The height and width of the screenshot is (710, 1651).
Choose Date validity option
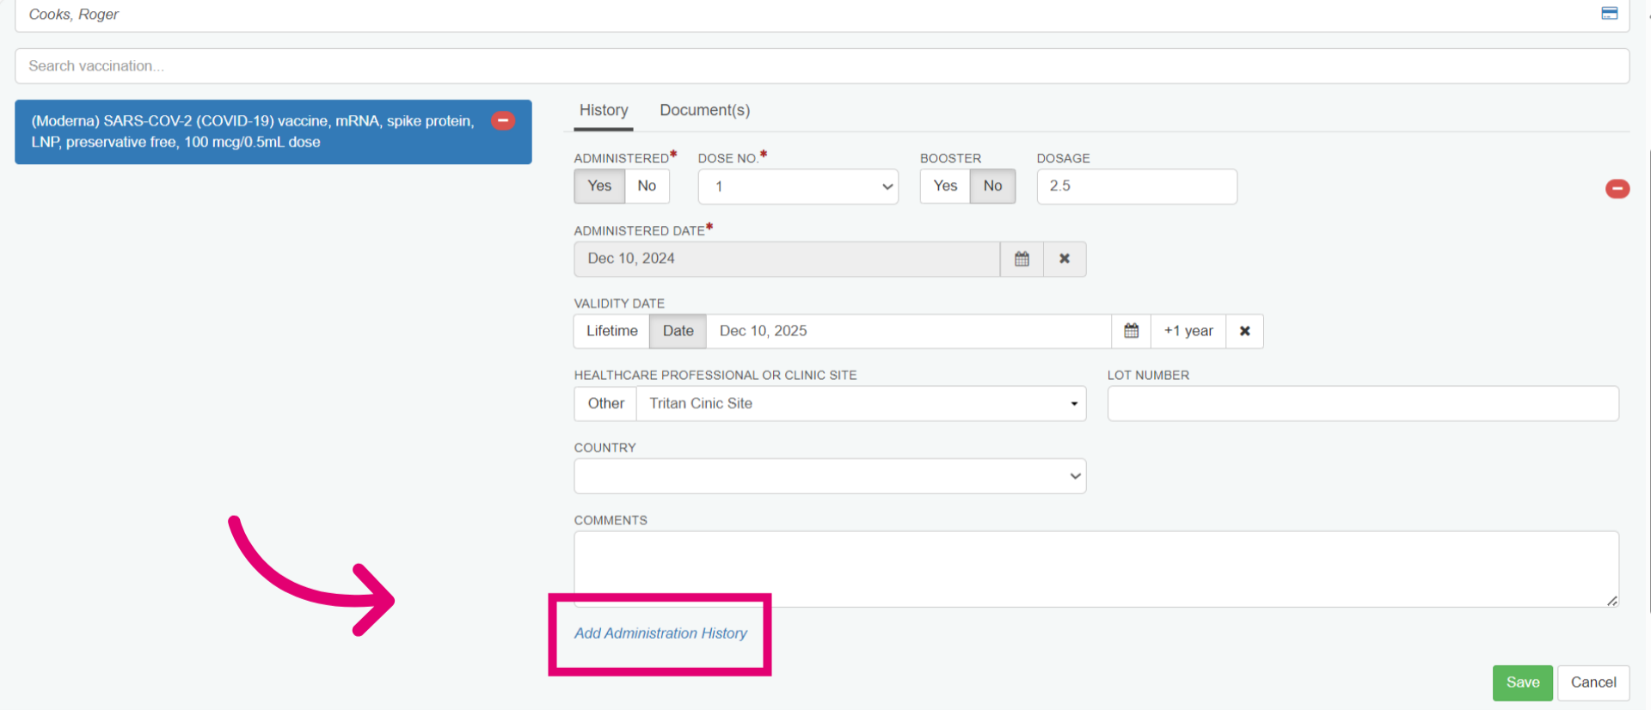point(678,331)
